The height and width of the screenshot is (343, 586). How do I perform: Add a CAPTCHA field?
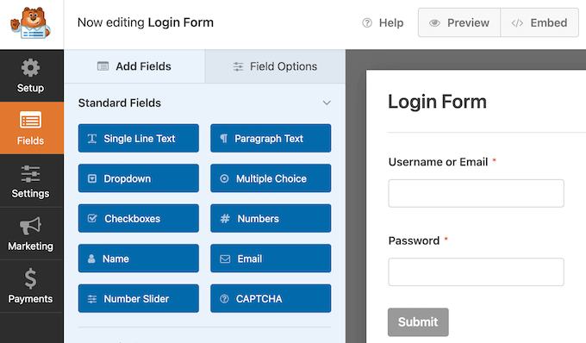point(271,298)
